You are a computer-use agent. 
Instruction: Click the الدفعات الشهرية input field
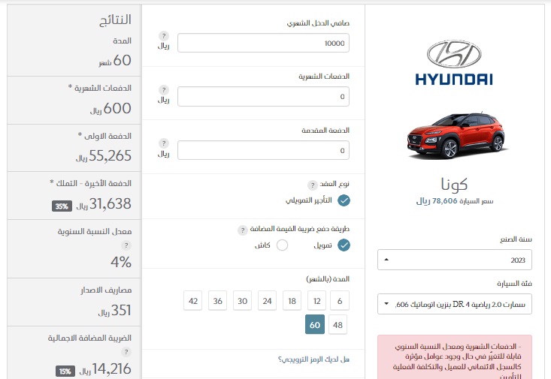[264, 97]
